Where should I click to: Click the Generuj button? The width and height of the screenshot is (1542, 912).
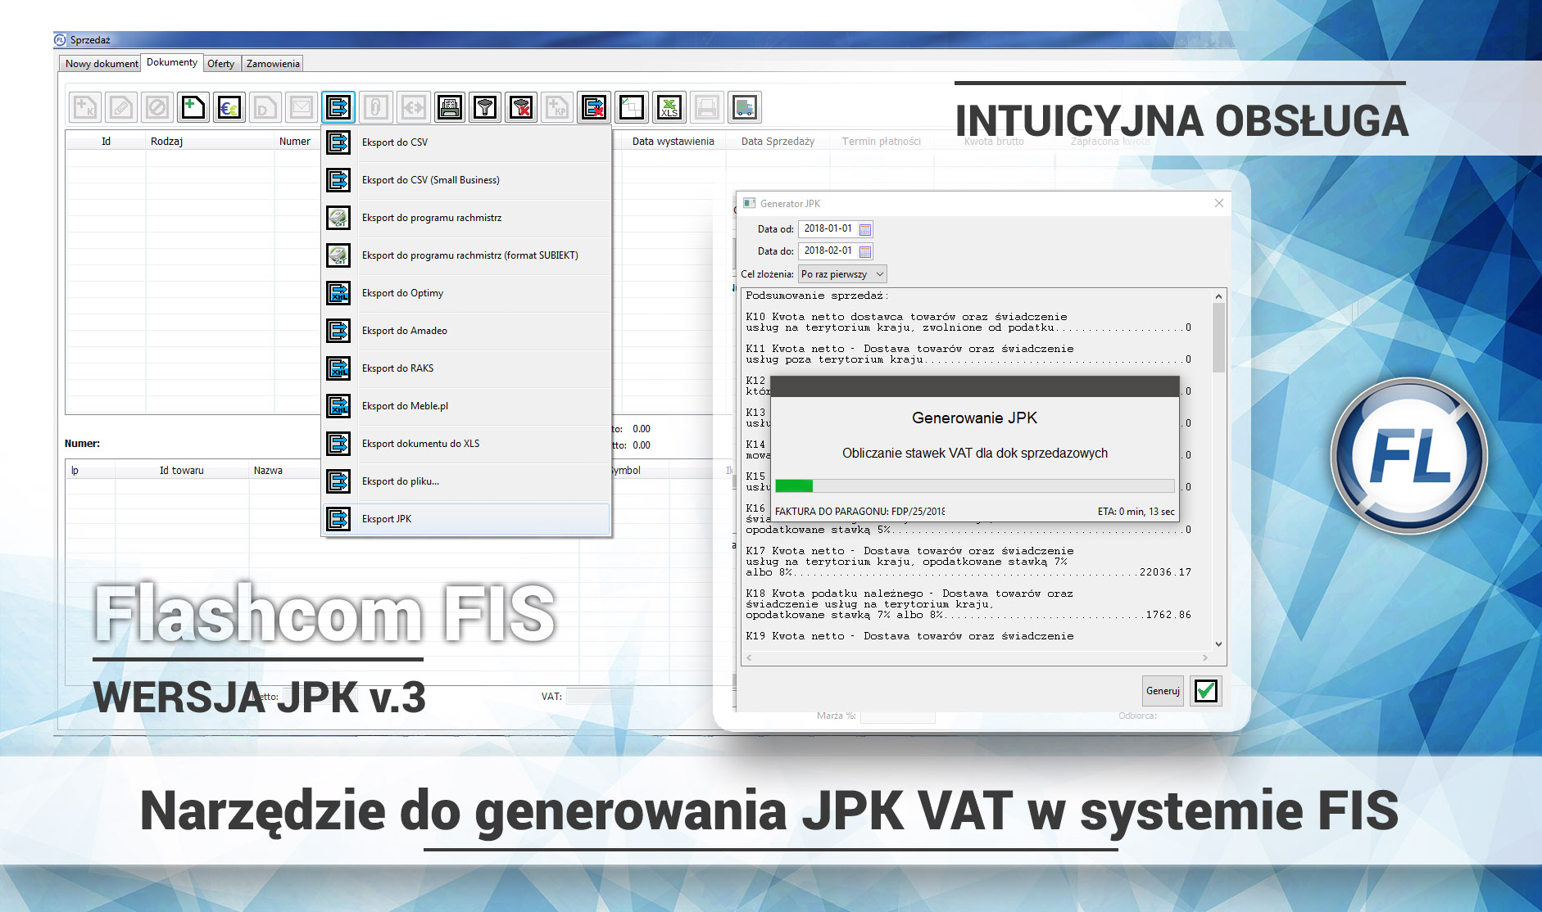click(x=1163, y=691)
